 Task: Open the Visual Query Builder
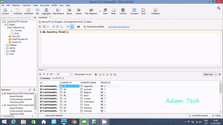(x=94, y=27)
